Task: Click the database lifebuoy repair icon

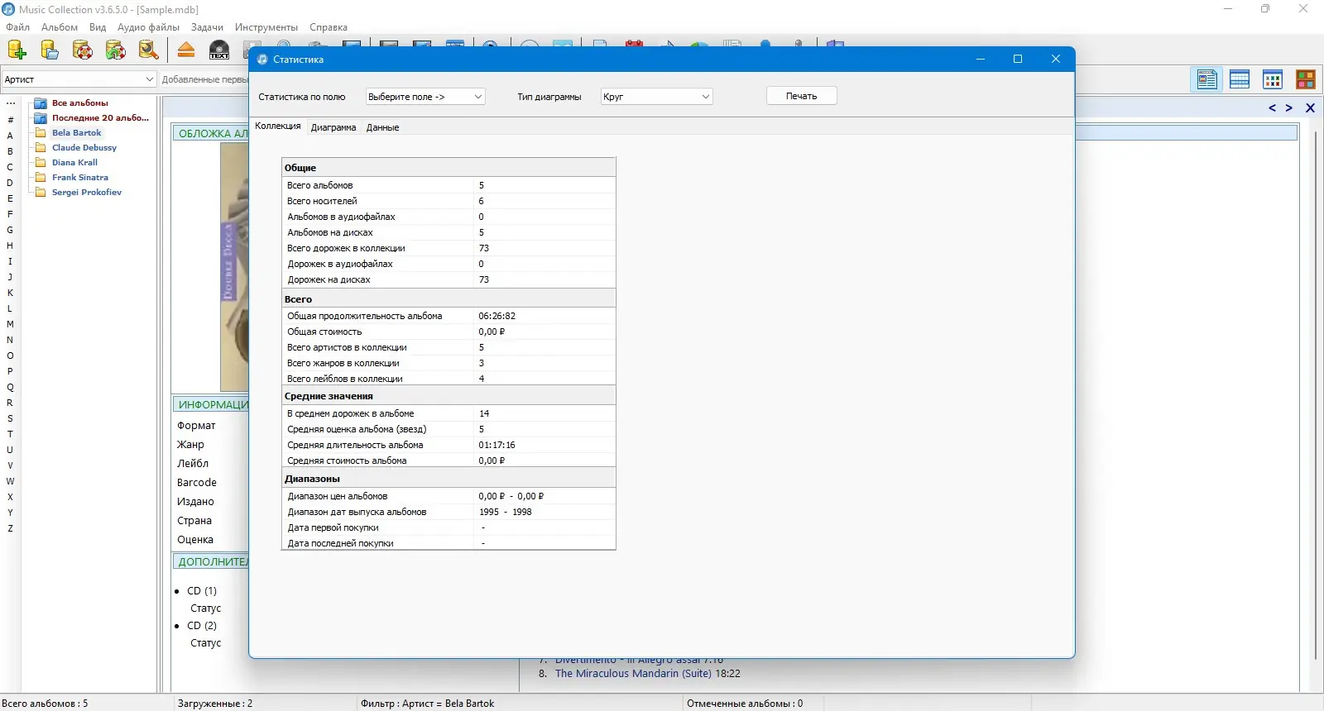Action: pos(83,50)
